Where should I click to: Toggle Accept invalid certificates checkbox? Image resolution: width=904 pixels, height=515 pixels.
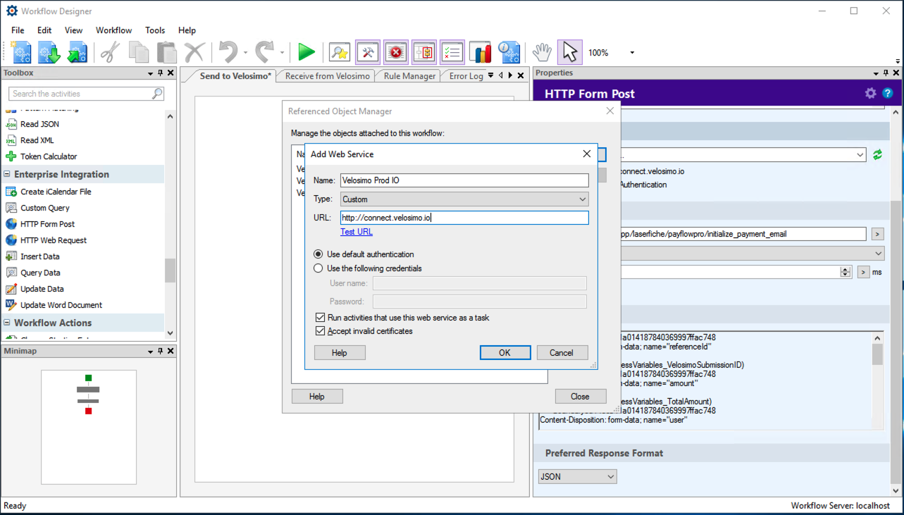tap(321, 331)
